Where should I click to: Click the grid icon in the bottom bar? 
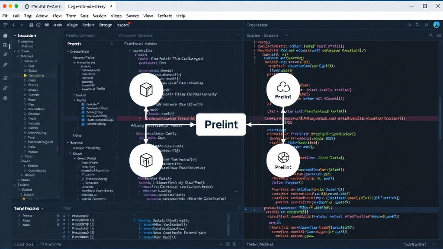(x=228, y=244)
